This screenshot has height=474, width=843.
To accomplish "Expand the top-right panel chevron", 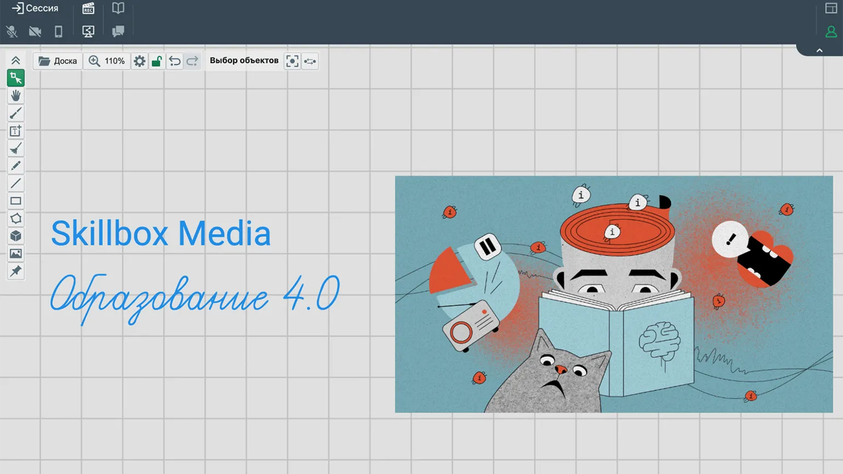I will [x=819, y=50].
